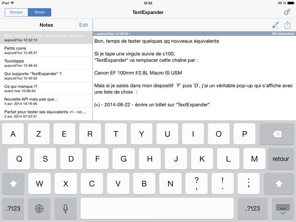Tap the pencil edit note icon
Viewport: 296px width, 222px height.
(275, 25)
